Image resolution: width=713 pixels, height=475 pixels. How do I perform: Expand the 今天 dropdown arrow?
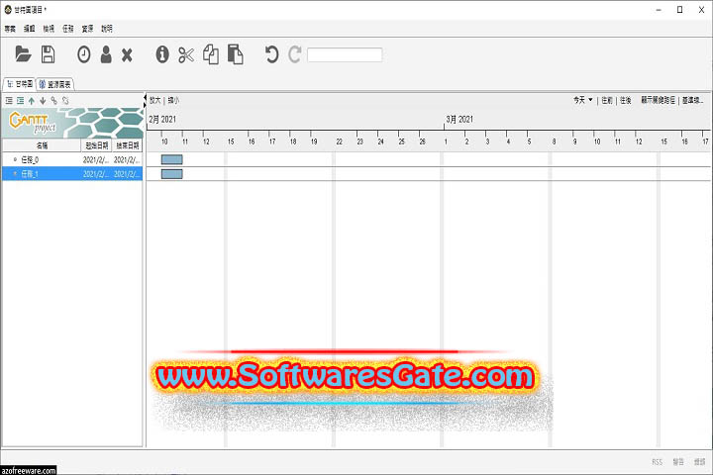[590, 100]
